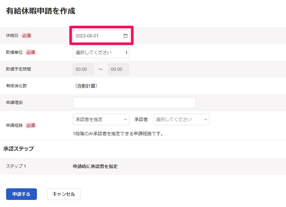Open the calendar picker icon in 休暇日 field
This screenshot has height=207, width=286.
pyautogui.click(x=126, y=36)
